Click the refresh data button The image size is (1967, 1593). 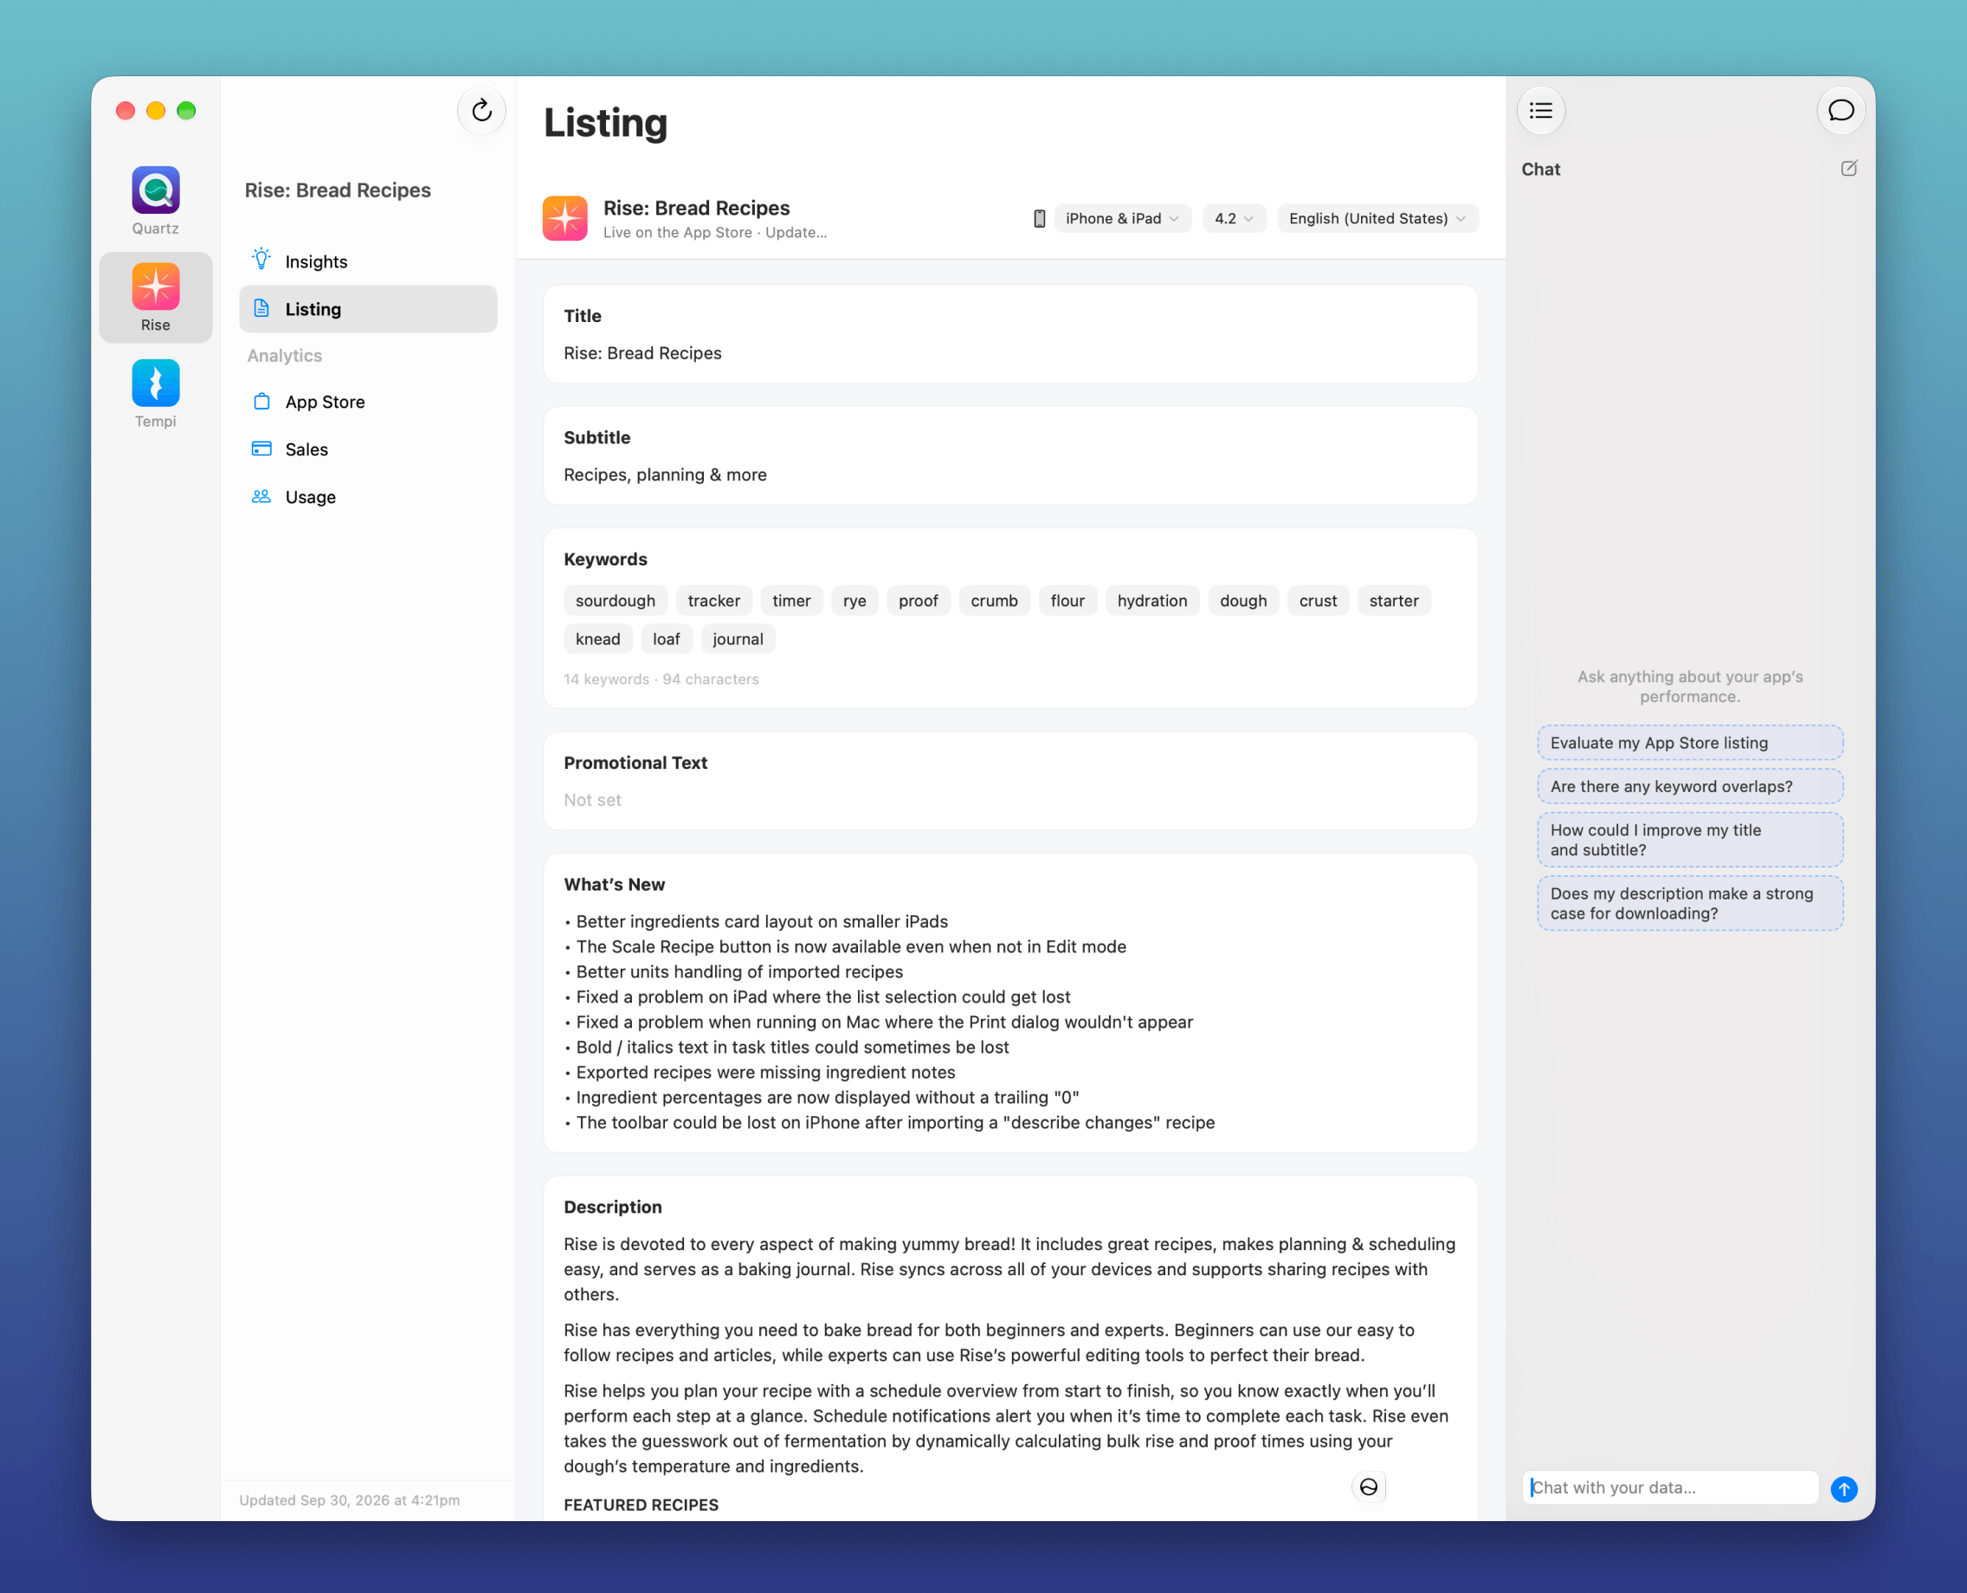pyautogui.click(x=481, y=111)
